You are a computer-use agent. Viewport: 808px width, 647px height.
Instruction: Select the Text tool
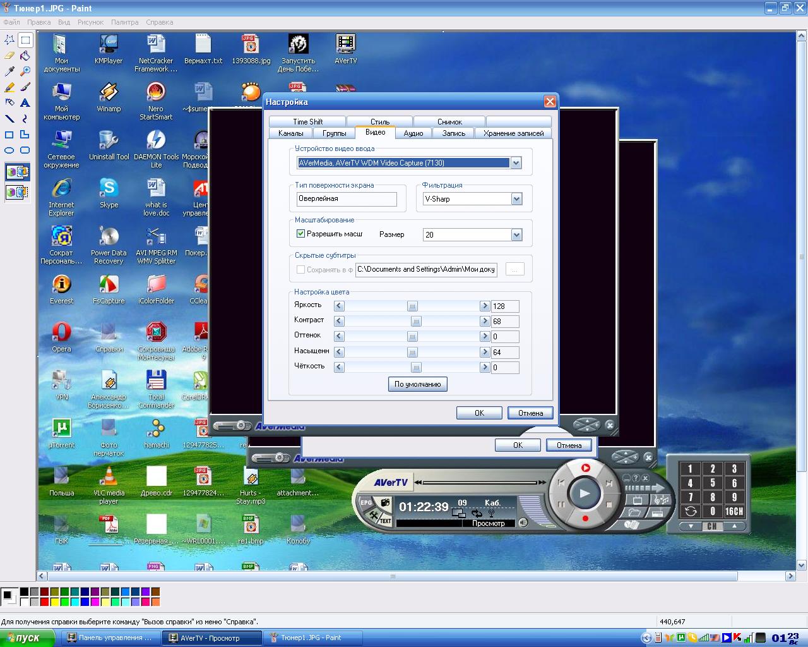click(25, 103)
